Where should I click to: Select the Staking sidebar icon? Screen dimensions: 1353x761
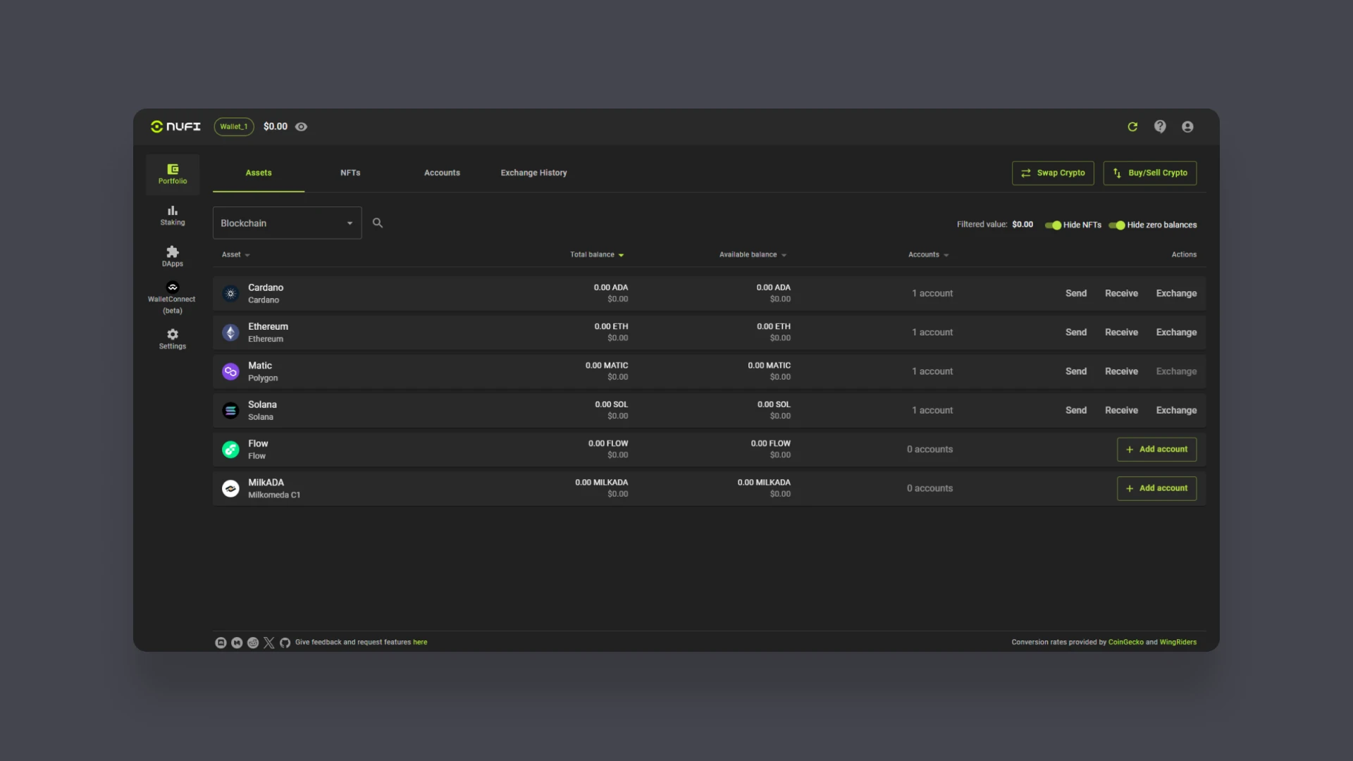point(172,215)
